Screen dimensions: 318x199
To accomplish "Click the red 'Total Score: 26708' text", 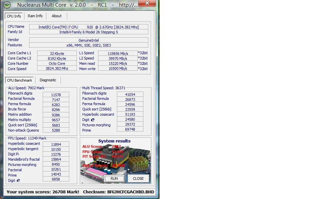I will coord(103,165).
